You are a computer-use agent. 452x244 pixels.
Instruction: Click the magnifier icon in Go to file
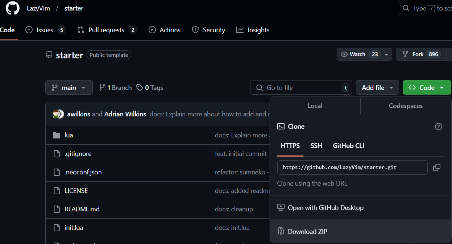tap(259, 88)
